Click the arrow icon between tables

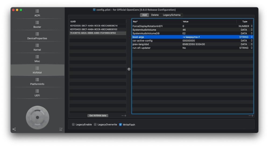(129, 69)
